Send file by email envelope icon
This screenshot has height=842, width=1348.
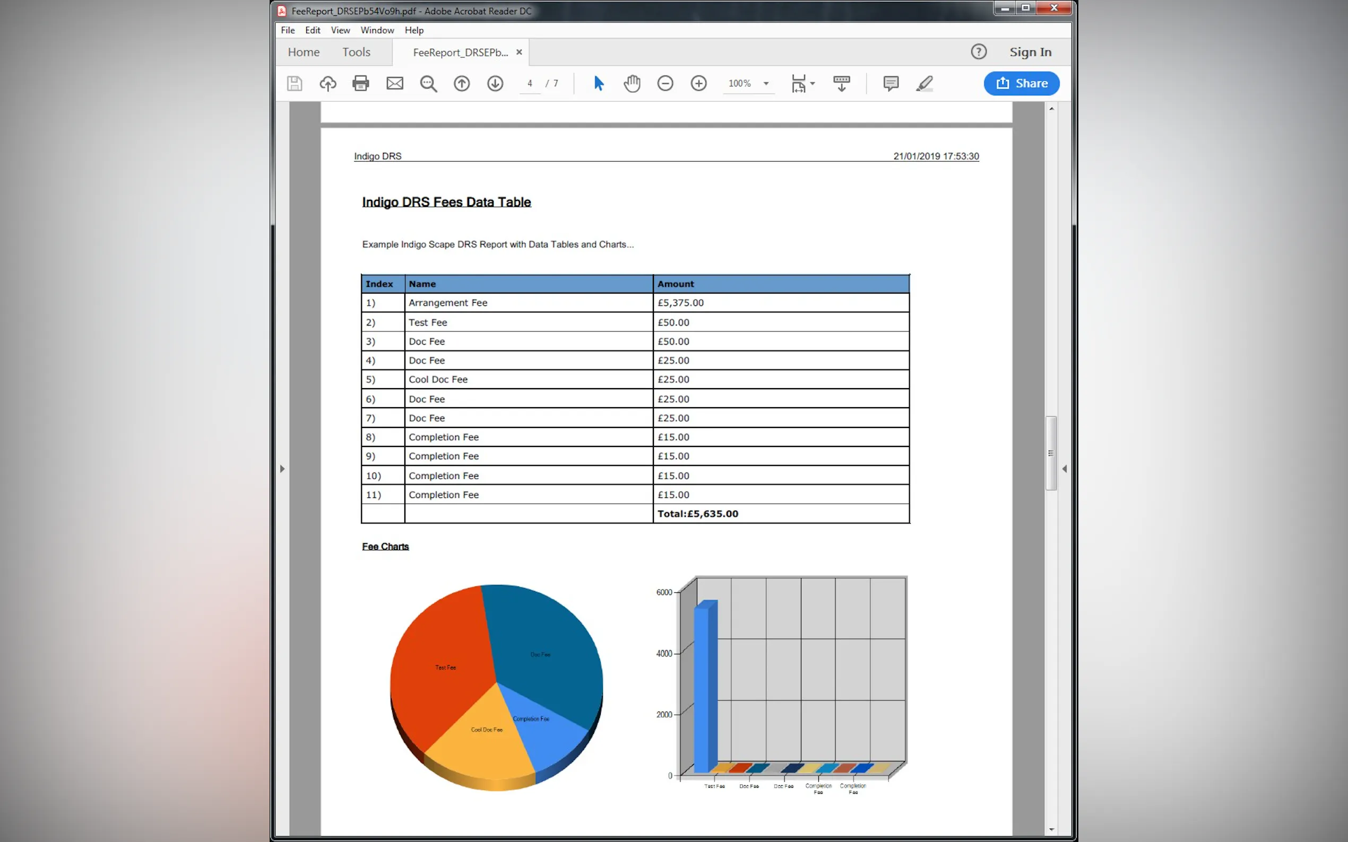click(394, 84)
